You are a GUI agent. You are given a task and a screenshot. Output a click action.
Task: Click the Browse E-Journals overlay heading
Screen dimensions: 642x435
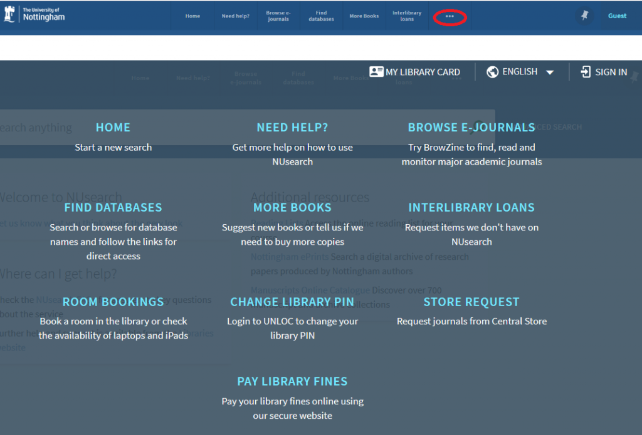click(x=471, y=128)
